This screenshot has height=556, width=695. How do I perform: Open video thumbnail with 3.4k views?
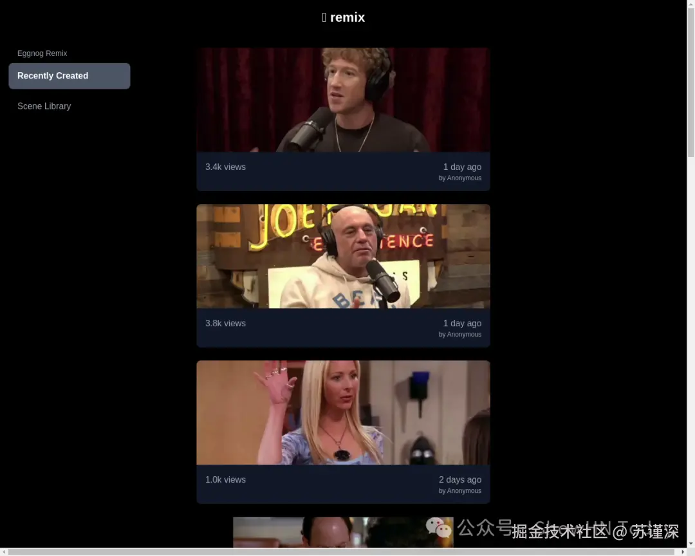[344, 100]
